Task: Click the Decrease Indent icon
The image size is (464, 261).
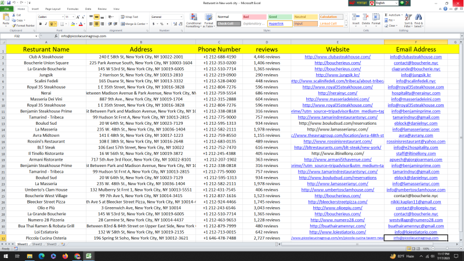Action: (110, 24)
